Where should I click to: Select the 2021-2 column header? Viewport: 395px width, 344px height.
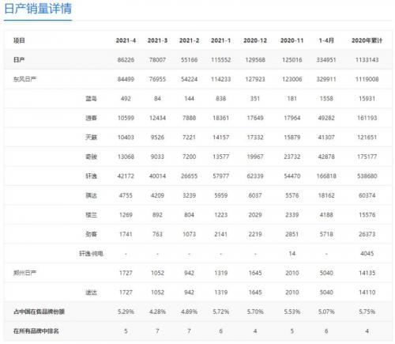coord(189,40)
